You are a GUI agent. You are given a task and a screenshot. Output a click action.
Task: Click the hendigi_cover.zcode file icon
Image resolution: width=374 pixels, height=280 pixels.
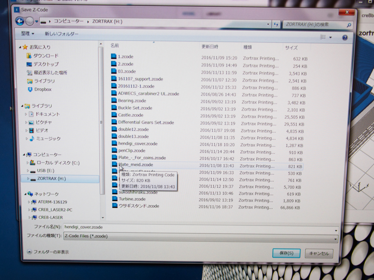click(114, 143)
